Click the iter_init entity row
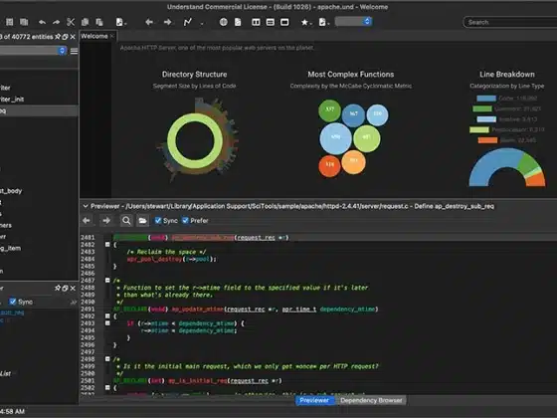 [x=39, y=100]
